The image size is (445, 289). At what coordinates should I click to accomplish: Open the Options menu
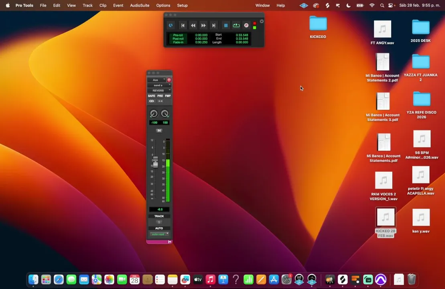click(163, 5)
